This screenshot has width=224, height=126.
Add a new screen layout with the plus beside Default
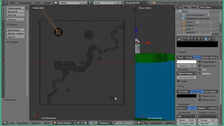tap(82, 2)
